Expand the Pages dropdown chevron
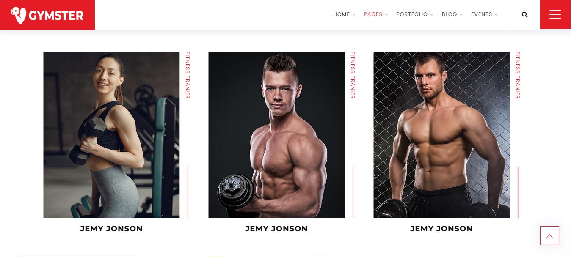This screenshot has height=257, width=571. [x=386, y=15]
